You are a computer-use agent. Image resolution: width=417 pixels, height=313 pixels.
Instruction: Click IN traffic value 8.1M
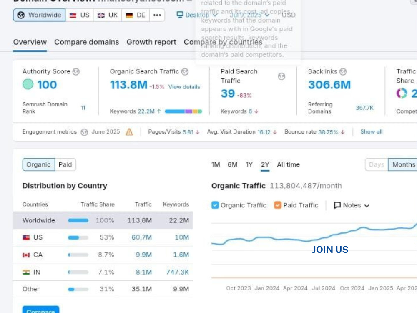pos(143,272)
